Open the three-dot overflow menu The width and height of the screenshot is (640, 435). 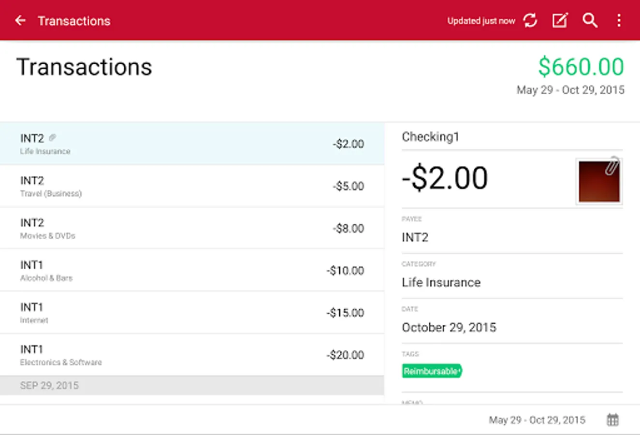619,20
